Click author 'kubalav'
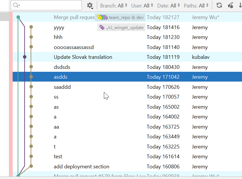242x179 pixels. (201, 57)
